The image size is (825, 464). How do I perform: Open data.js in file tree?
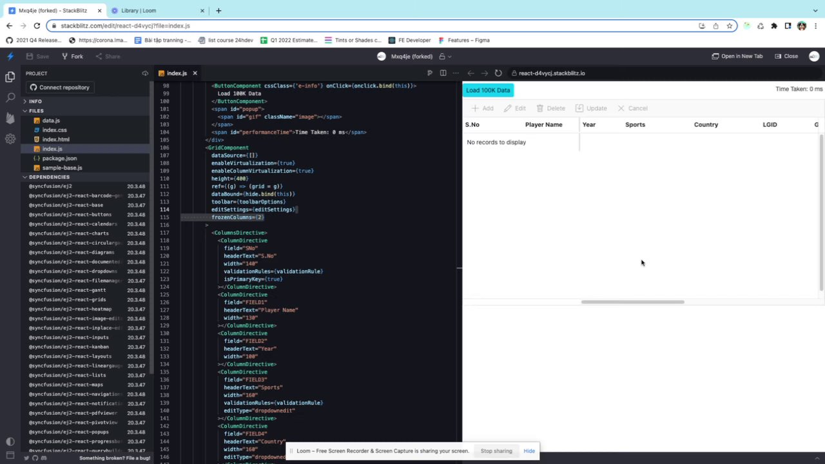click(51, 121)
